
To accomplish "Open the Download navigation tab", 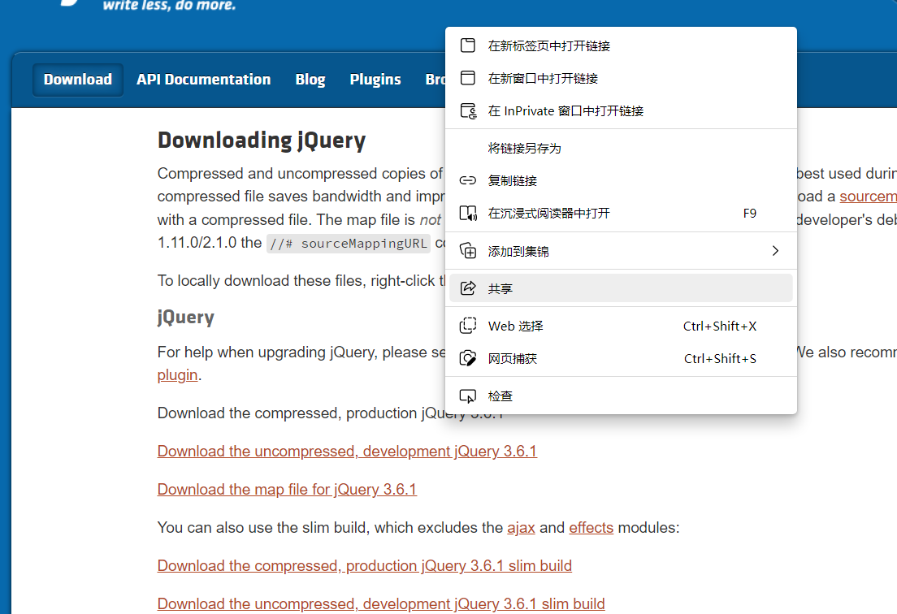I will pos(78,80).
